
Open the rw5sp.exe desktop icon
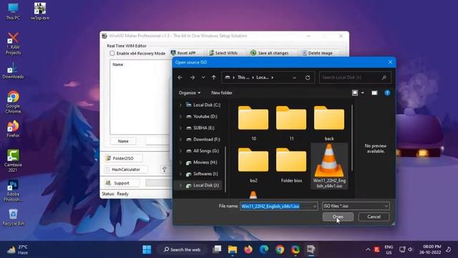pos(40,11)
